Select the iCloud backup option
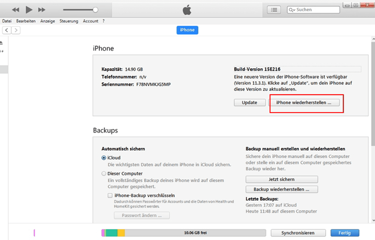The width and height of the screenshot is (375, 240). [104, 158]
